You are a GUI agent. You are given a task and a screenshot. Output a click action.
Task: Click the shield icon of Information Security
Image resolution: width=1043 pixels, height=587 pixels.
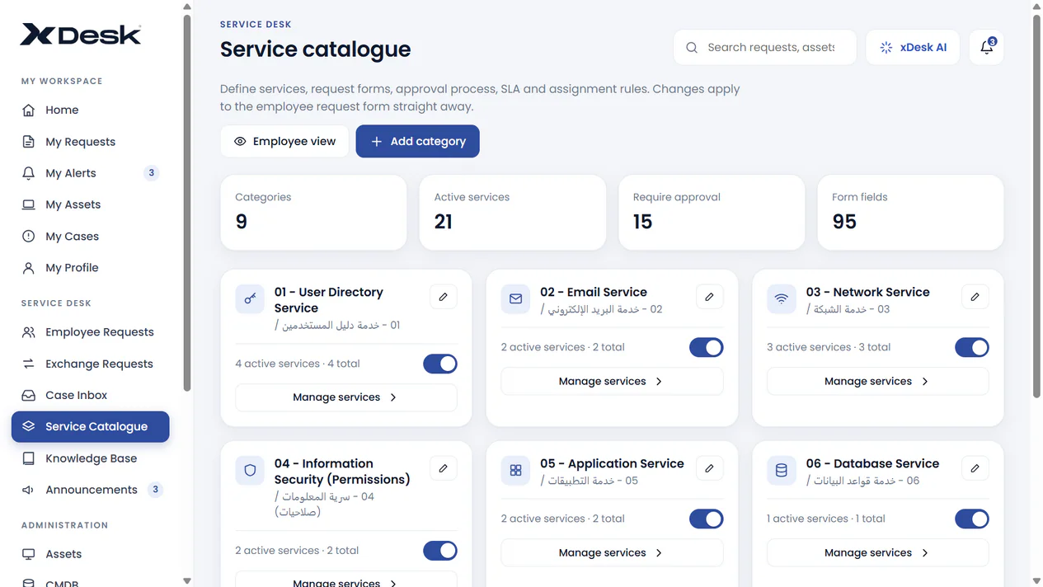pos(250,470)
